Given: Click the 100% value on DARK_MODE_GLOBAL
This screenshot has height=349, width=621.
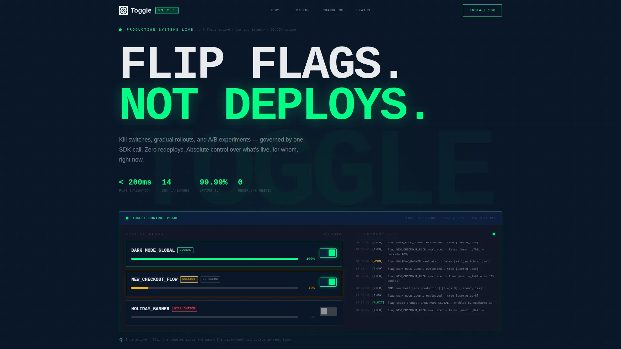Looking at the screenshot, I should 310,259.
